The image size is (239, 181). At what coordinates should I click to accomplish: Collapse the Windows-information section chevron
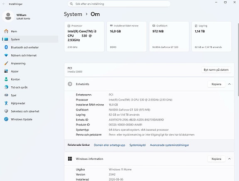click(x=229, y=159)
